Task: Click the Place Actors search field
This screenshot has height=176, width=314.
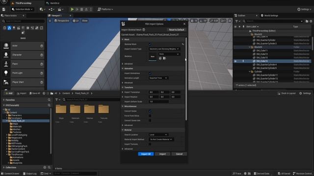Action: [23, 21]
